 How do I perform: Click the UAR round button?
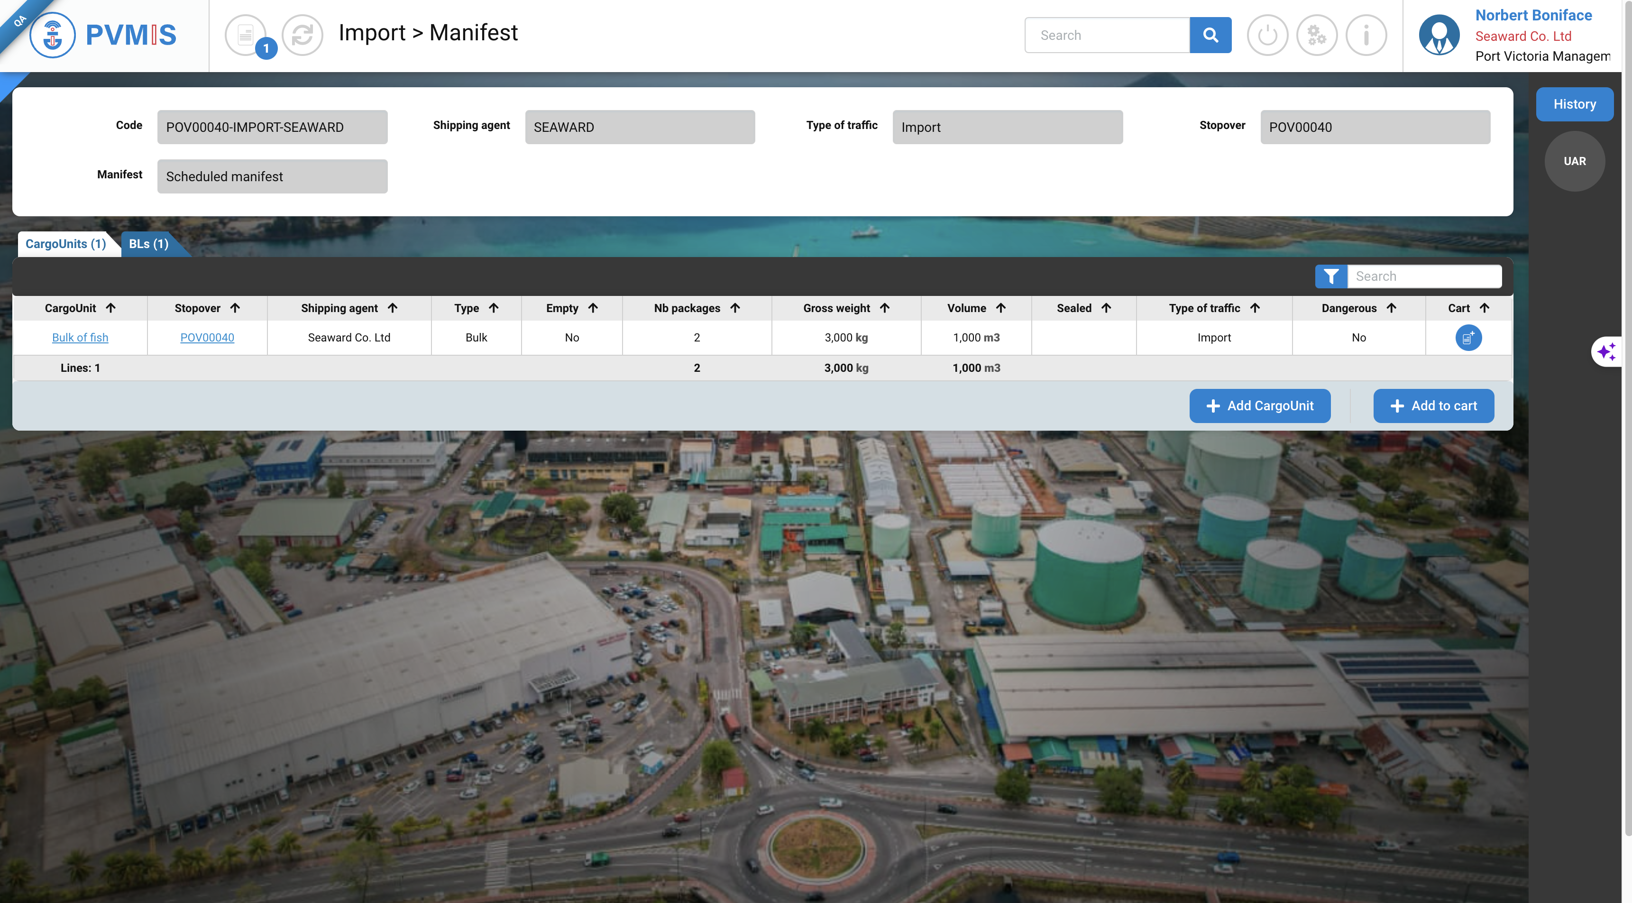coord(1574,161)
